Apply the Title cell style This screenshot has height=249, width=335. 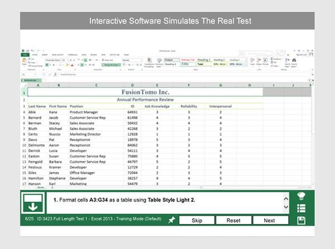click(188, 64)
